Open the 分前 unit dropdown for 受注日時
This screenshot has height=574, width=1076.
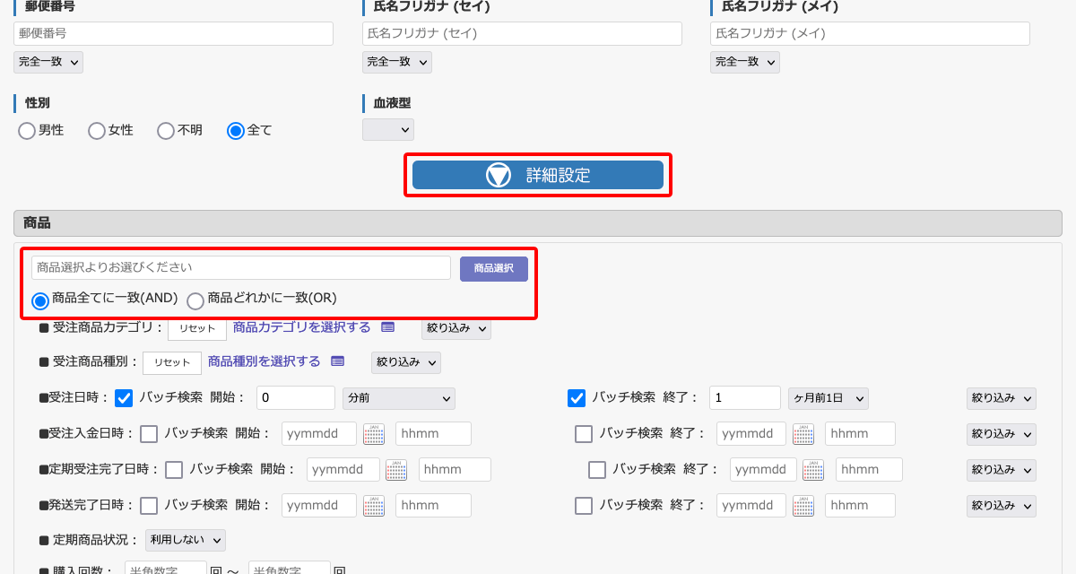tap(399, 398)
